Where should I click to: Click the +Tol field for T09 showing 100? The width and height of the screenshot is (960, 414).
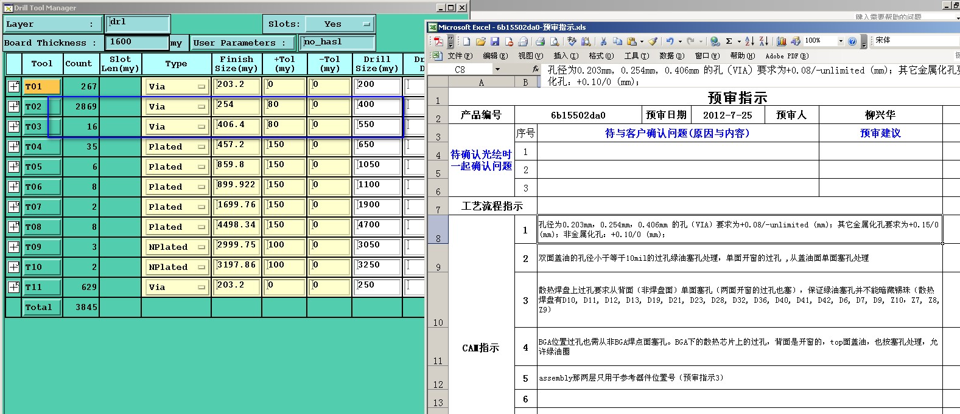(285, 247)
